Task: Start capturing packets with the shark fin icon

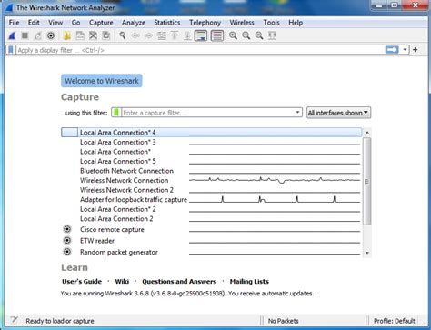Action: [12, 35]
